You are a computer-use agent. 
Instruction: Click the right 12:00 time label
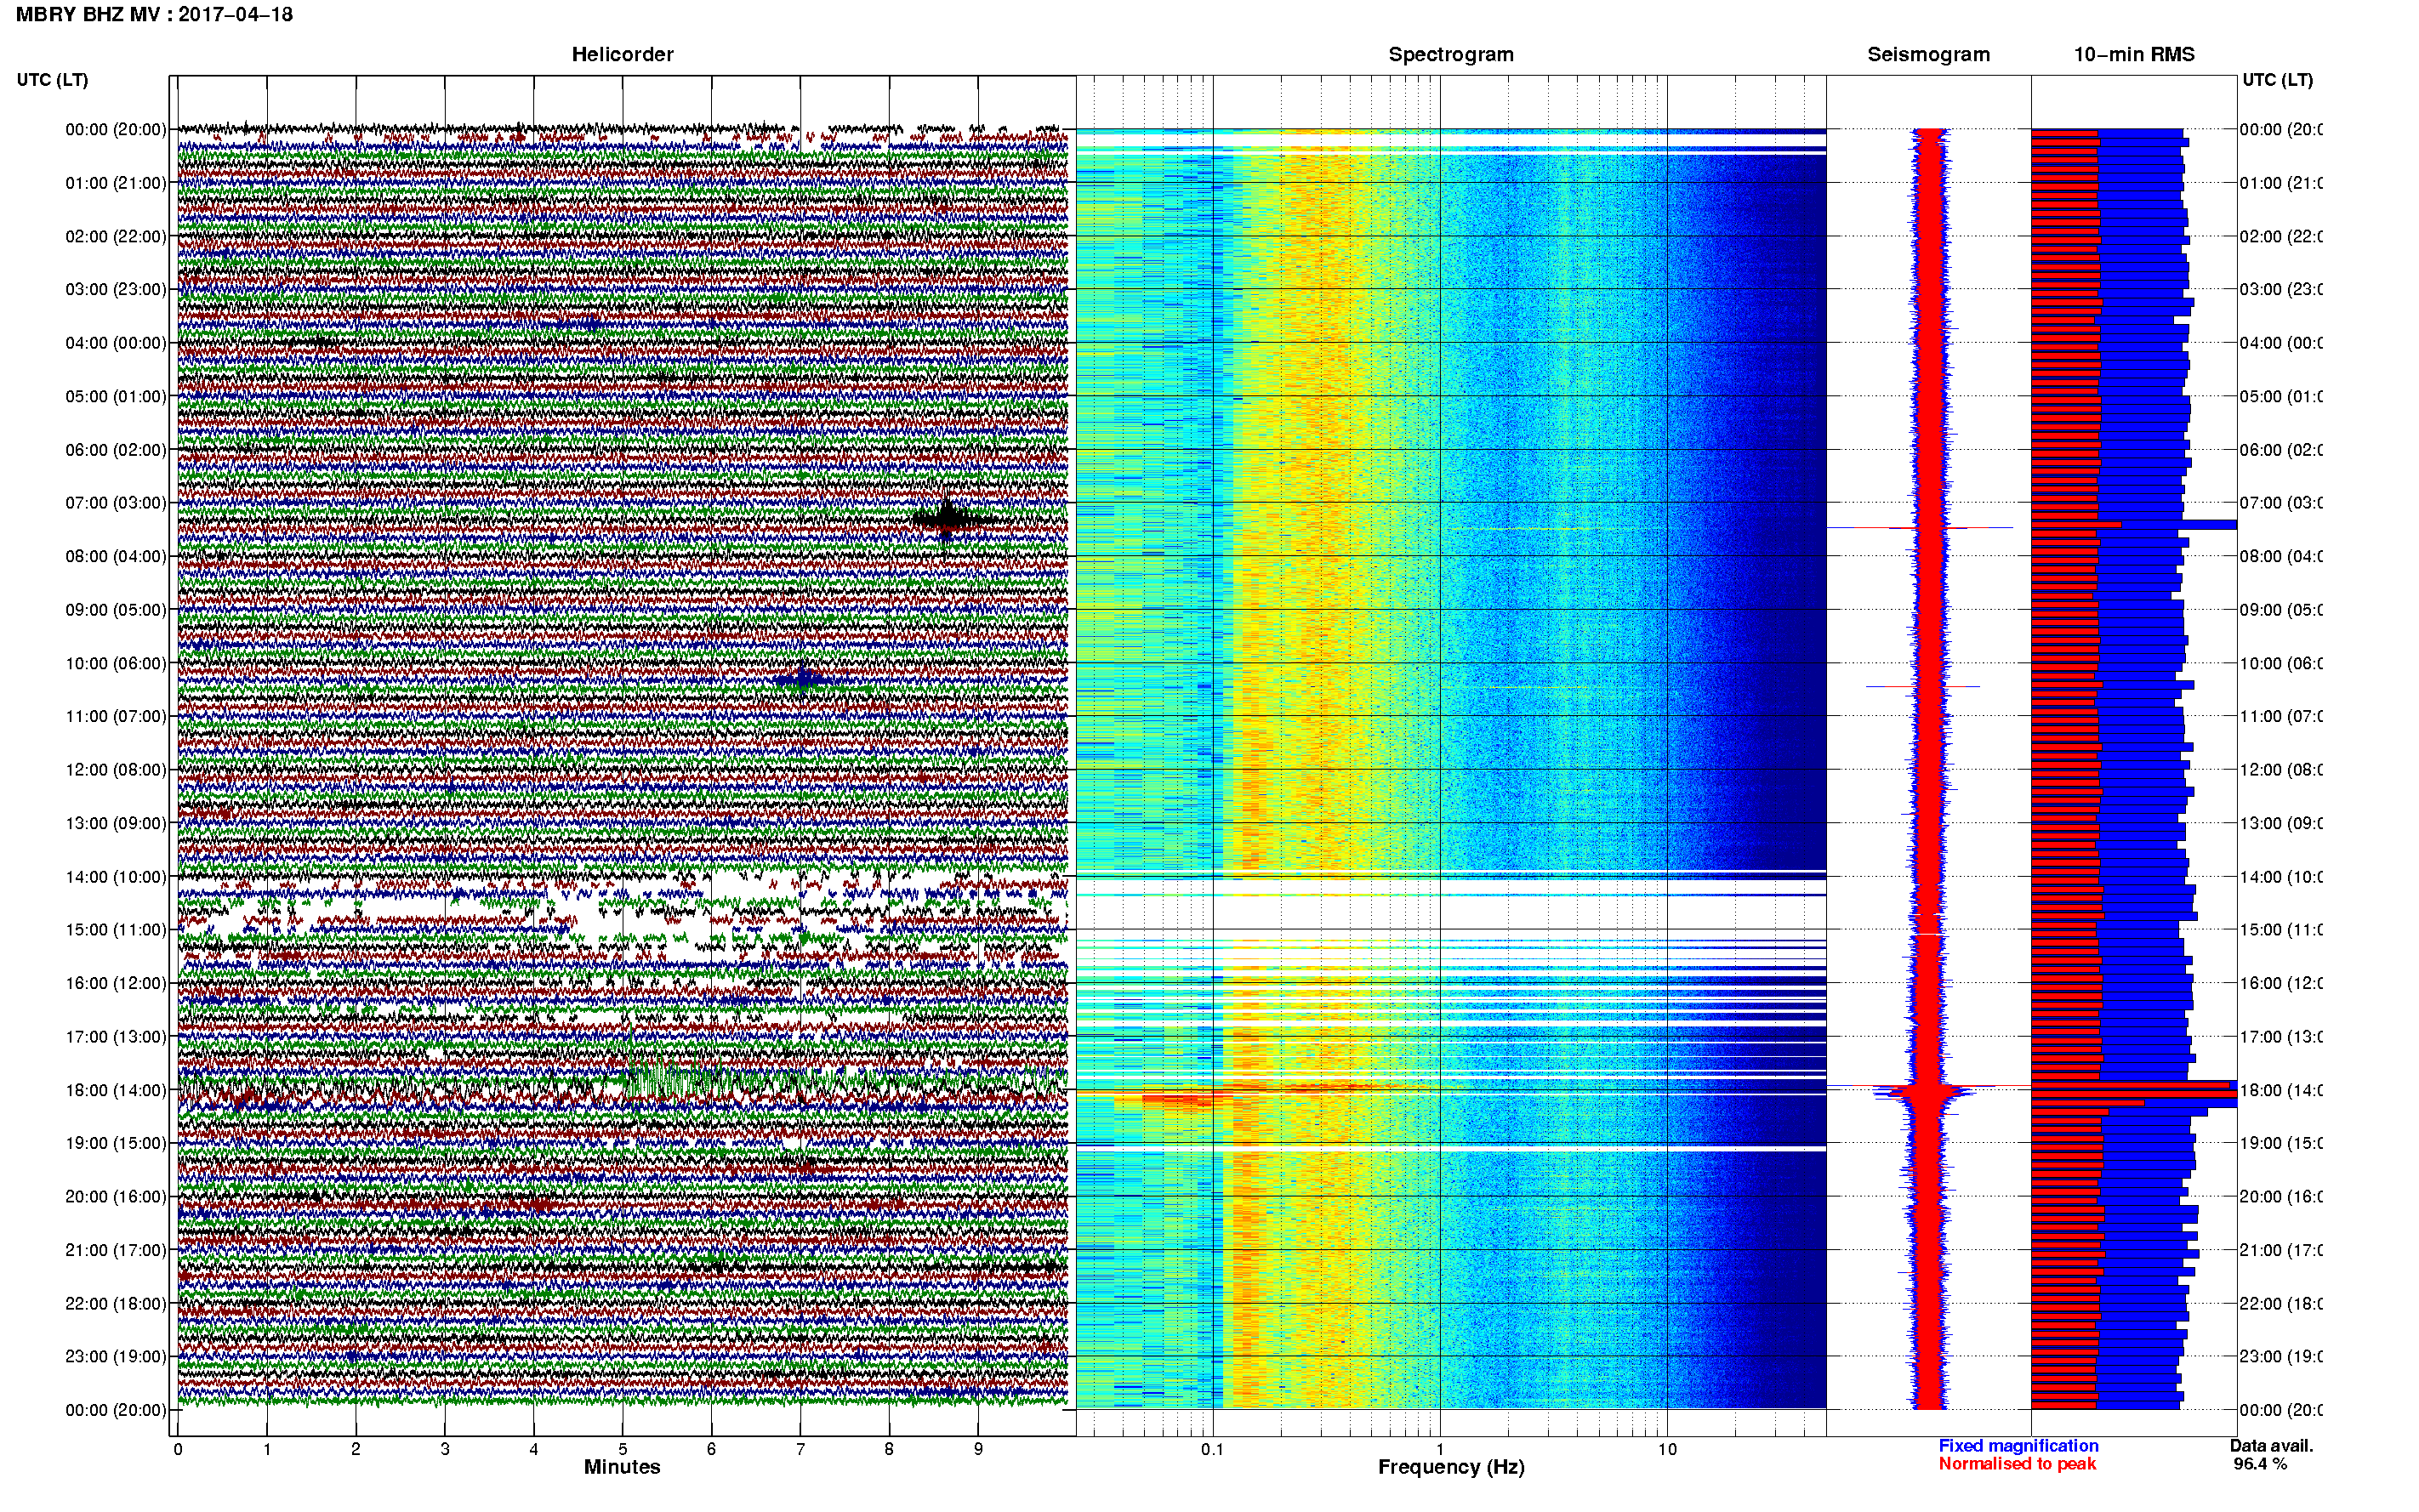pyautogui.click(x=2280, y=770)
